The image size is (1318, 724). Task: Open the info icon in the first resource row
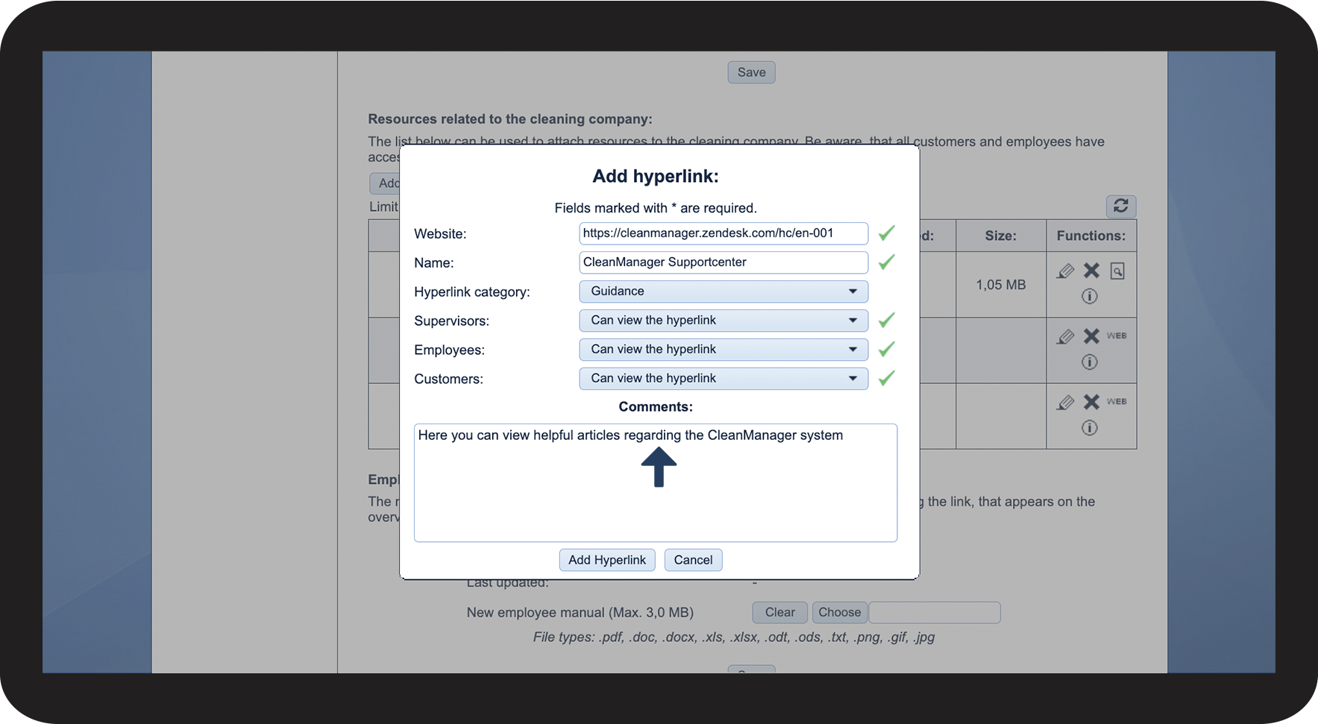(1090, 297)
